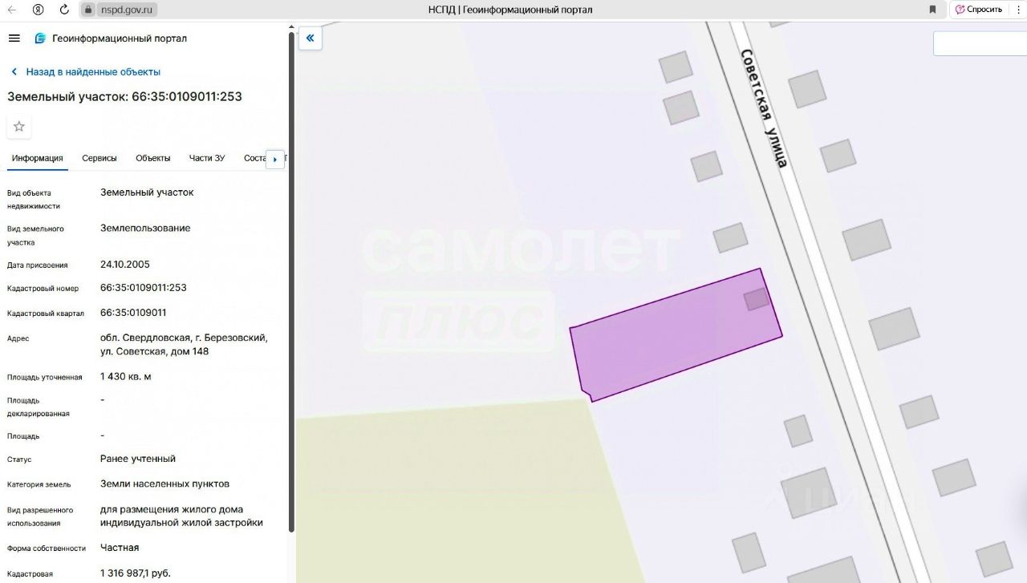
Task: Collapse the side panel with double-chevron button
Action: 310,38
